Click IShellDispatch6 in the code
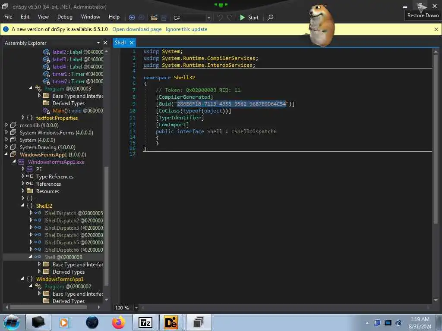Viewport: 442px width, 331px height. 254,131
